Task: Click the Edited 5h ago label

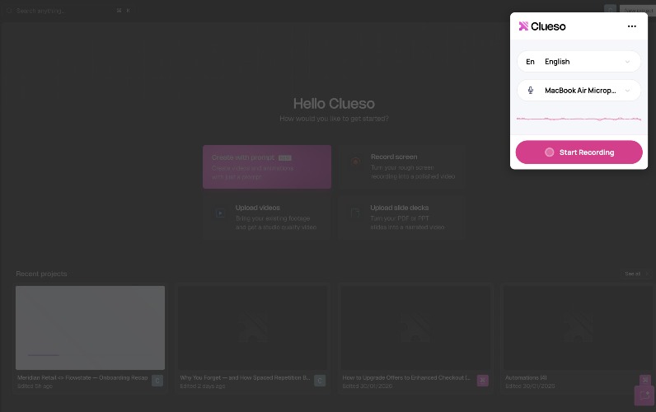Action: point(35,386)
